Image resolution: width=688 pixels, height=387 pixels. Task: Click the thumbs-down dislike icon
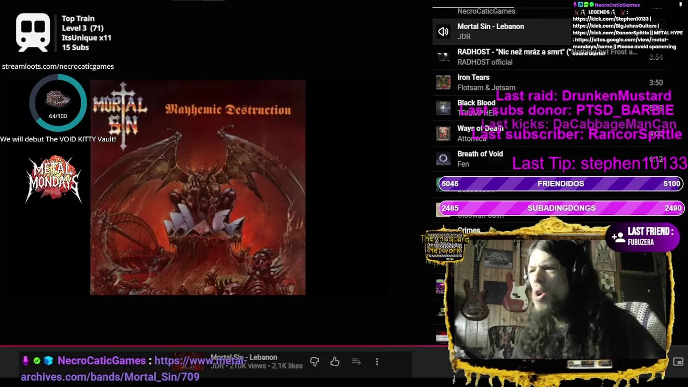[x=314, y=362]
